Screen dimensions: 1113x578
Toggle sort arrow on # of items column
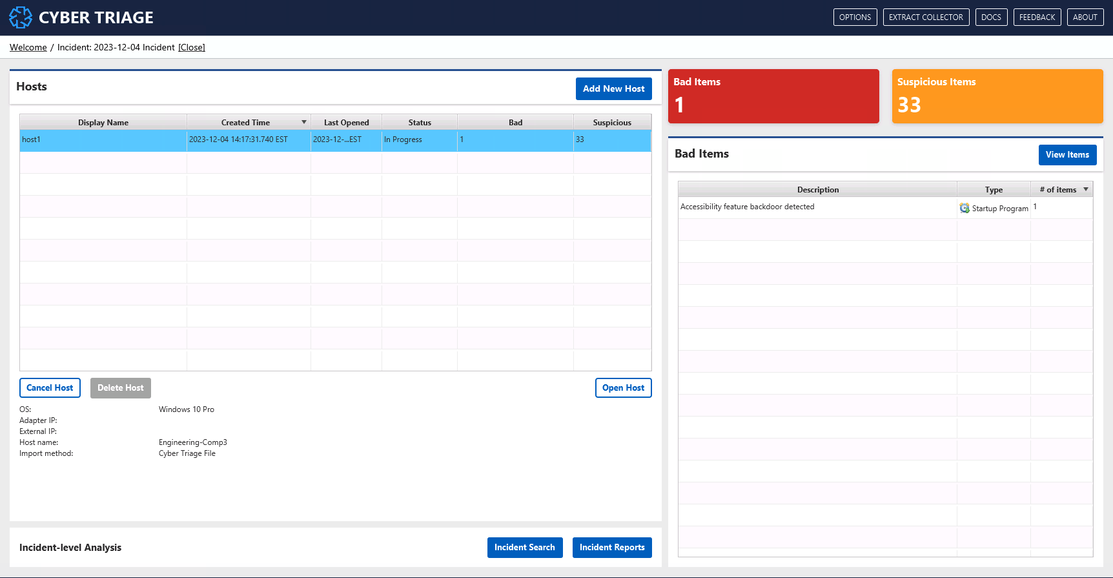point(1086,189)
